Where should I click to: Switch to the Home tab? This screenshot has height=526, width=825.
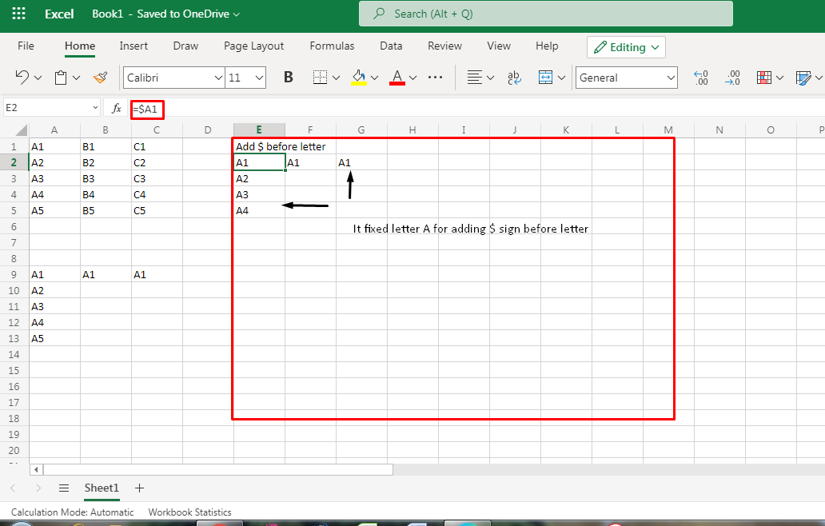[x=80, y=46]
